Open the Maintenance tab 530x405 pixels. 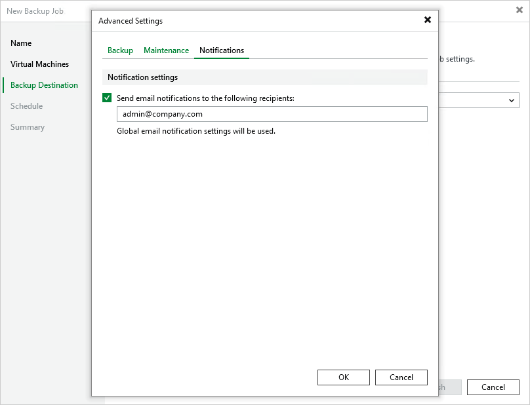(166, 50)
